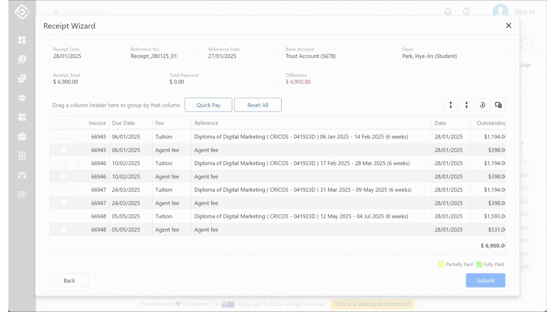Toggle the select-all checkbox in header

tap(64, 123)
